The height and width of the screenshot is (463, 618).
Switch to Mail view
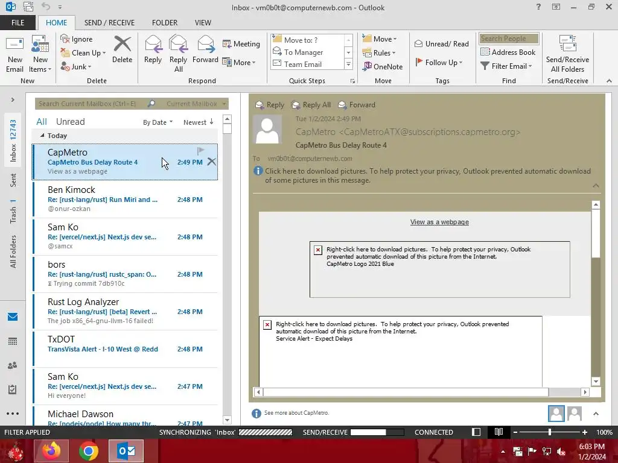point(13,317)
